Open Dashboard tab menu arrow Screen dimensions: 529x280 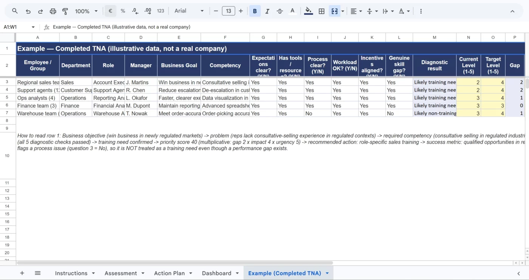tap(237, 273)
